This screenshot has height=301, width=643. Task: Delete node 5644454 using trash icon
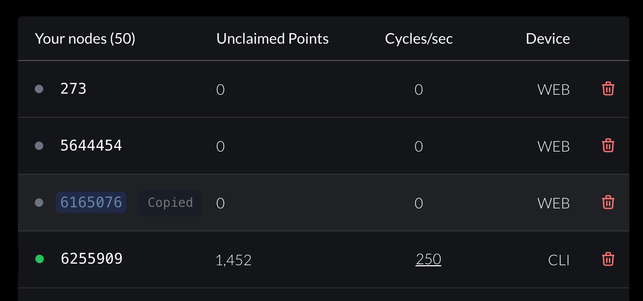[x=608, y=146]
